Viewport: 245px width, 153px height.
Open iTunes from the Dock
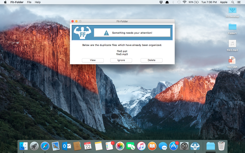pyautogui.click(x=141, y=146)
